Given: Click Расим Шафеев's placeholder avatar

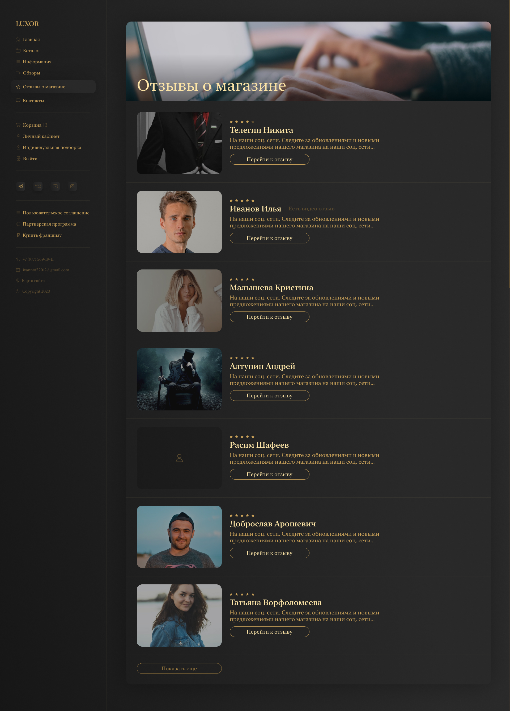Looking at the screenshot, I should [179, 458].
